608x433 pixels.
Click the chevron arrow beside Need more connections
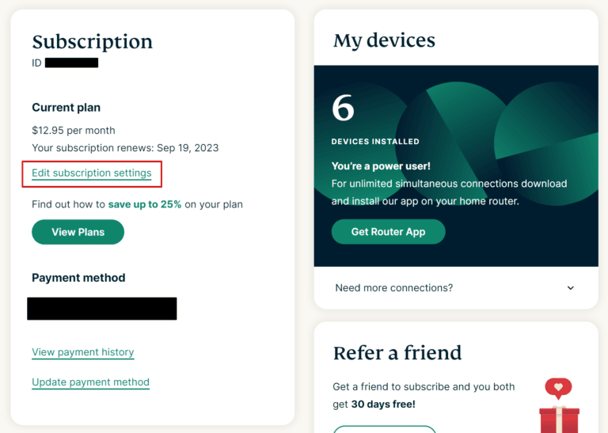[x=571, y=288]
